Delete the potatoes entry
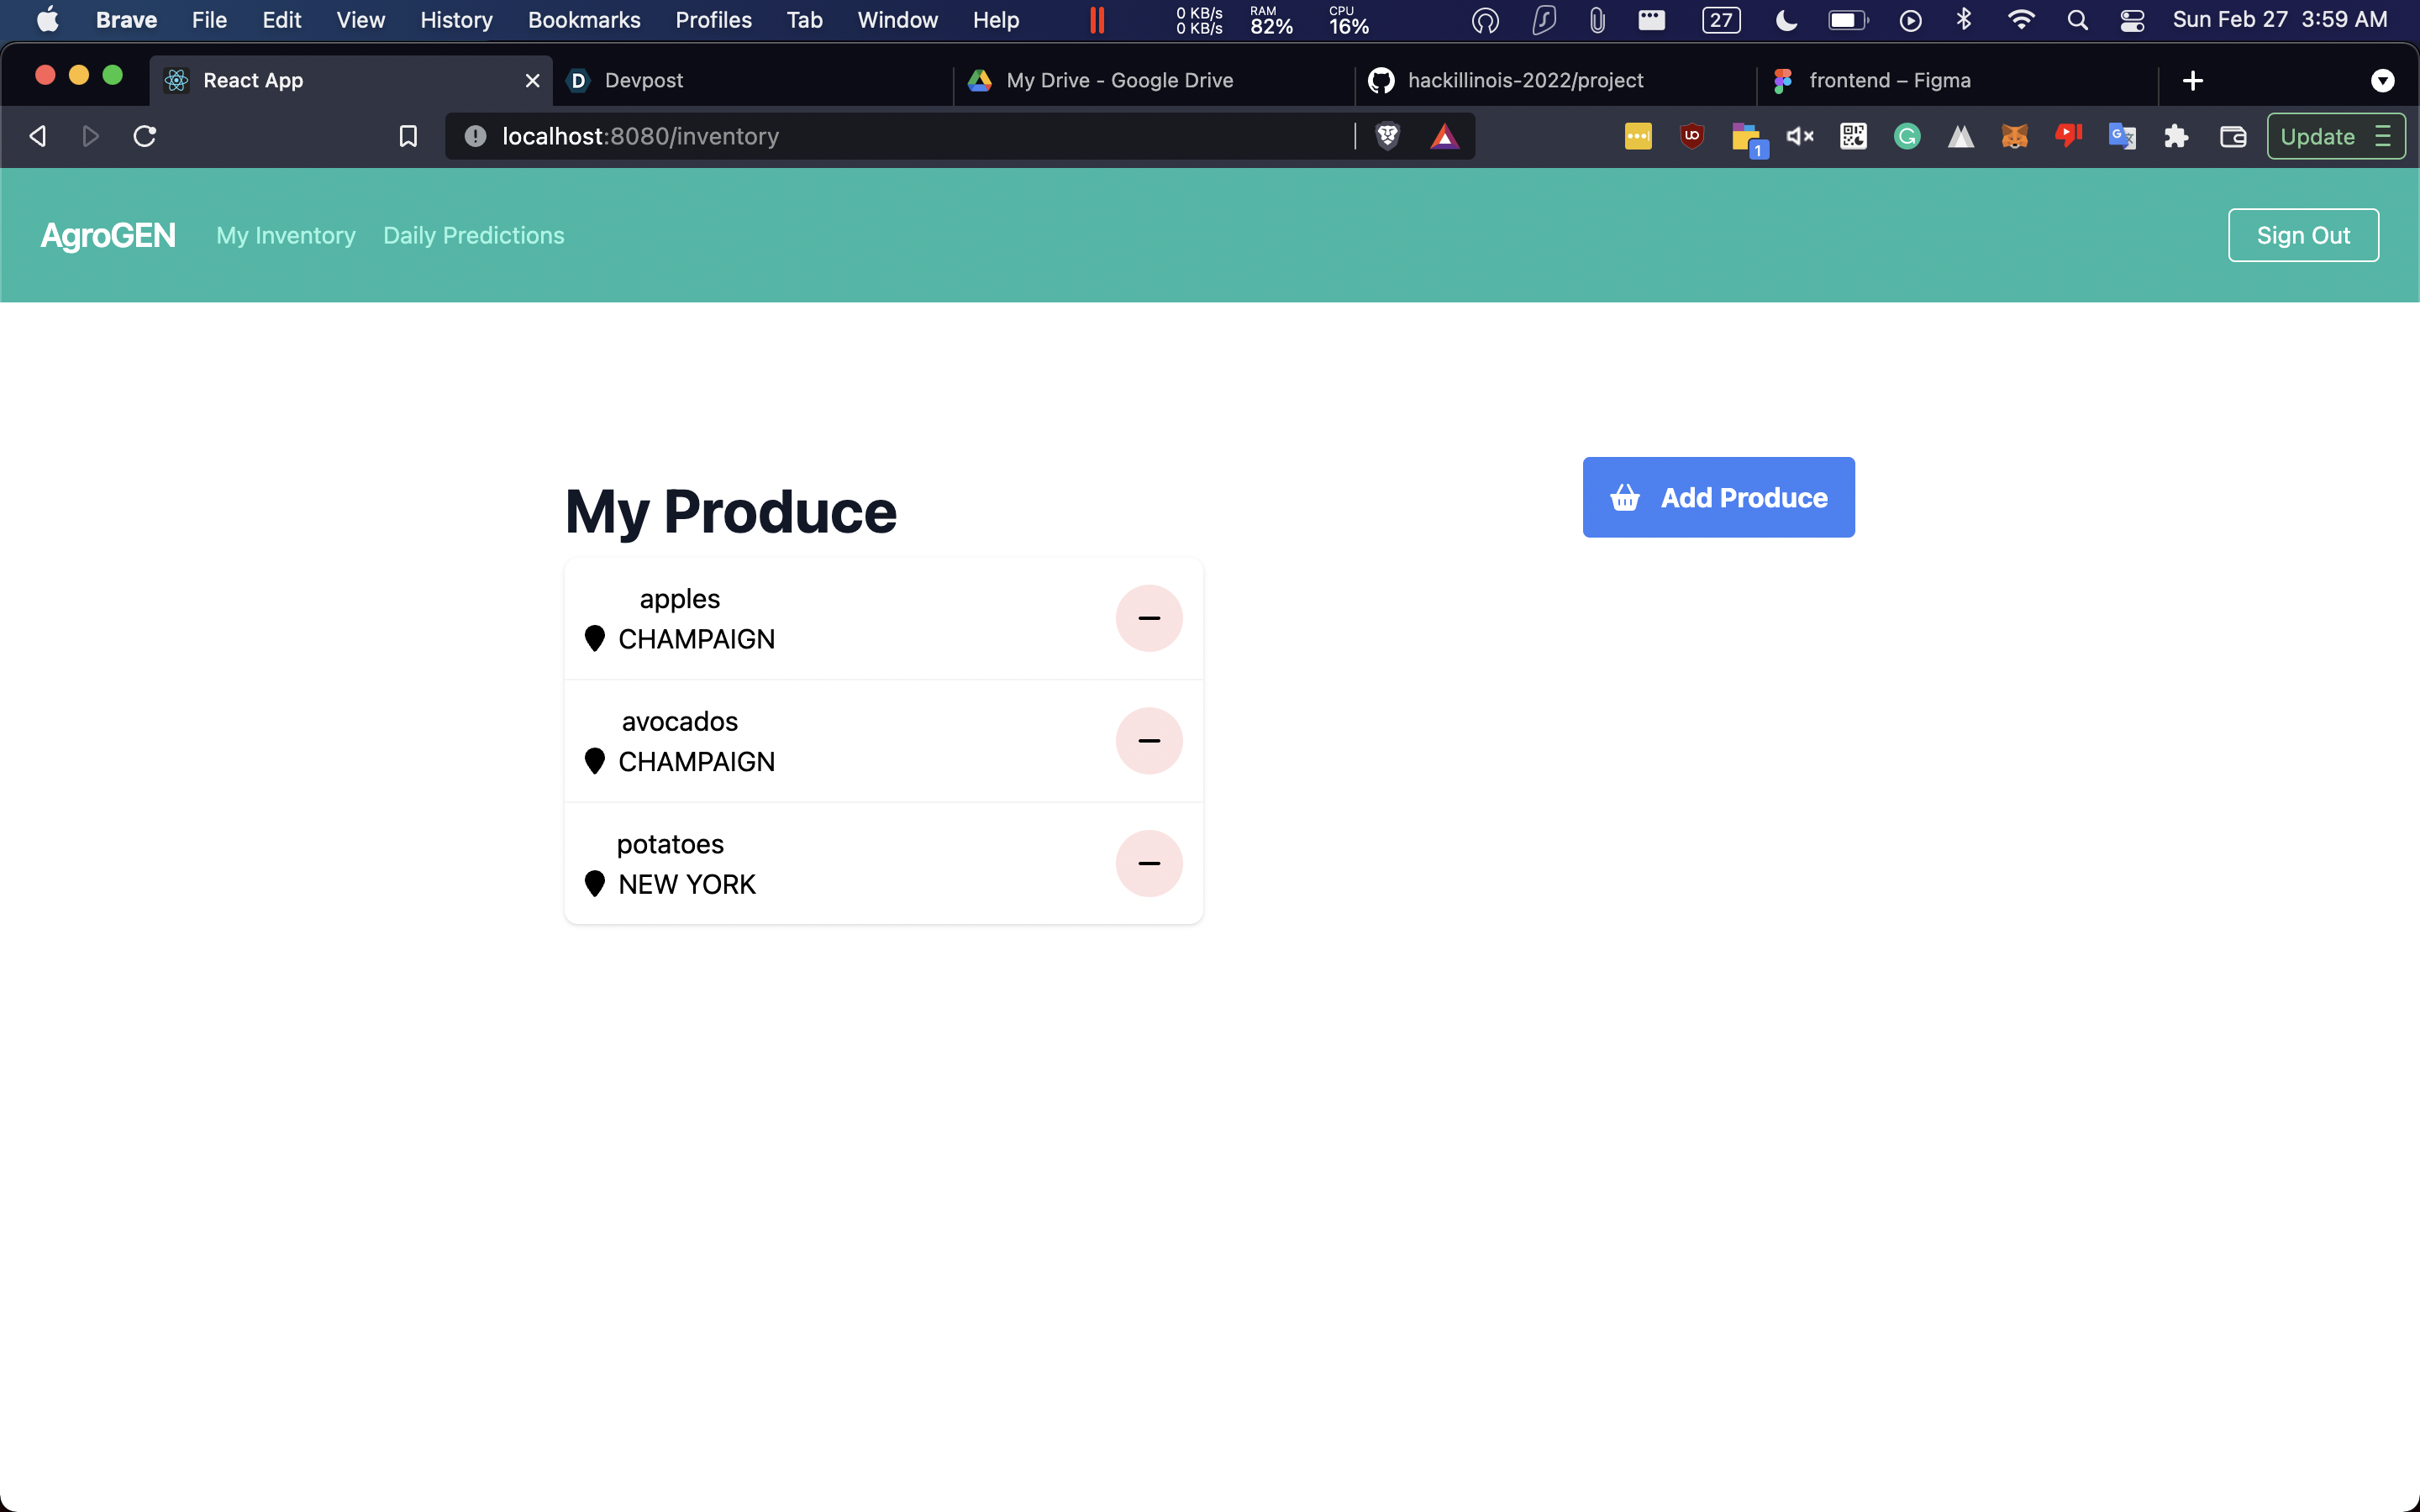Screen dimensions: 2420x1512 click(x=1149, y=863)
